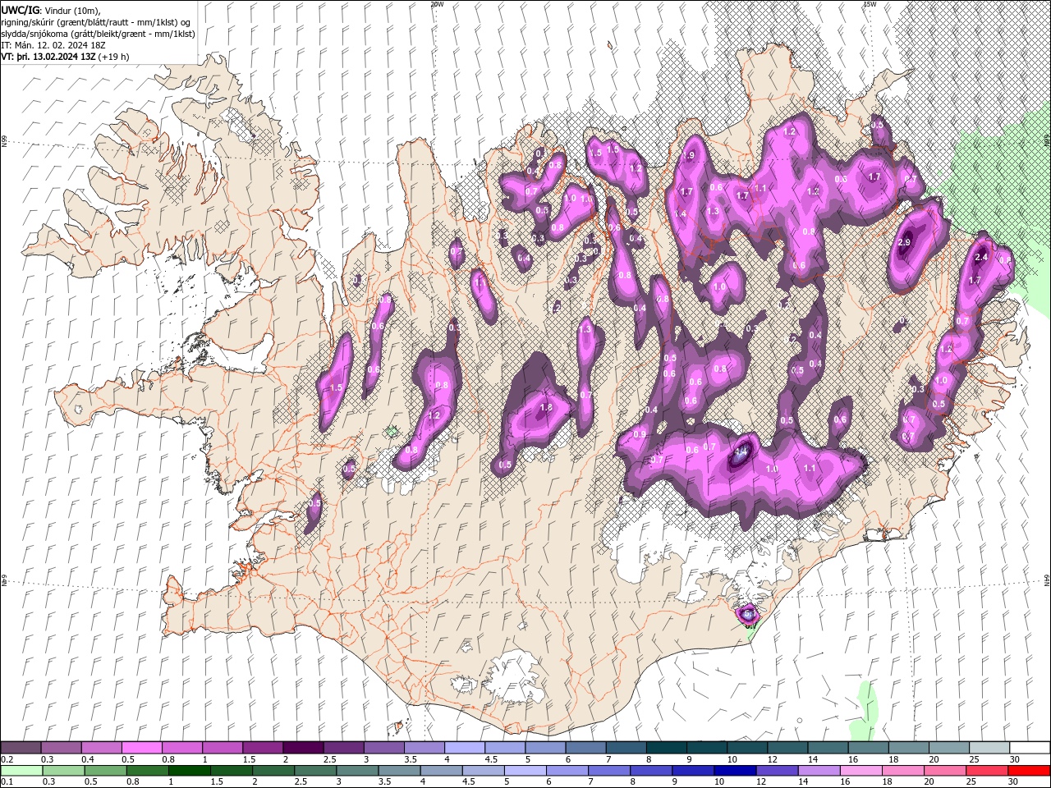Pick the 16 pale pink rain legend swatch

coord(861,771)
